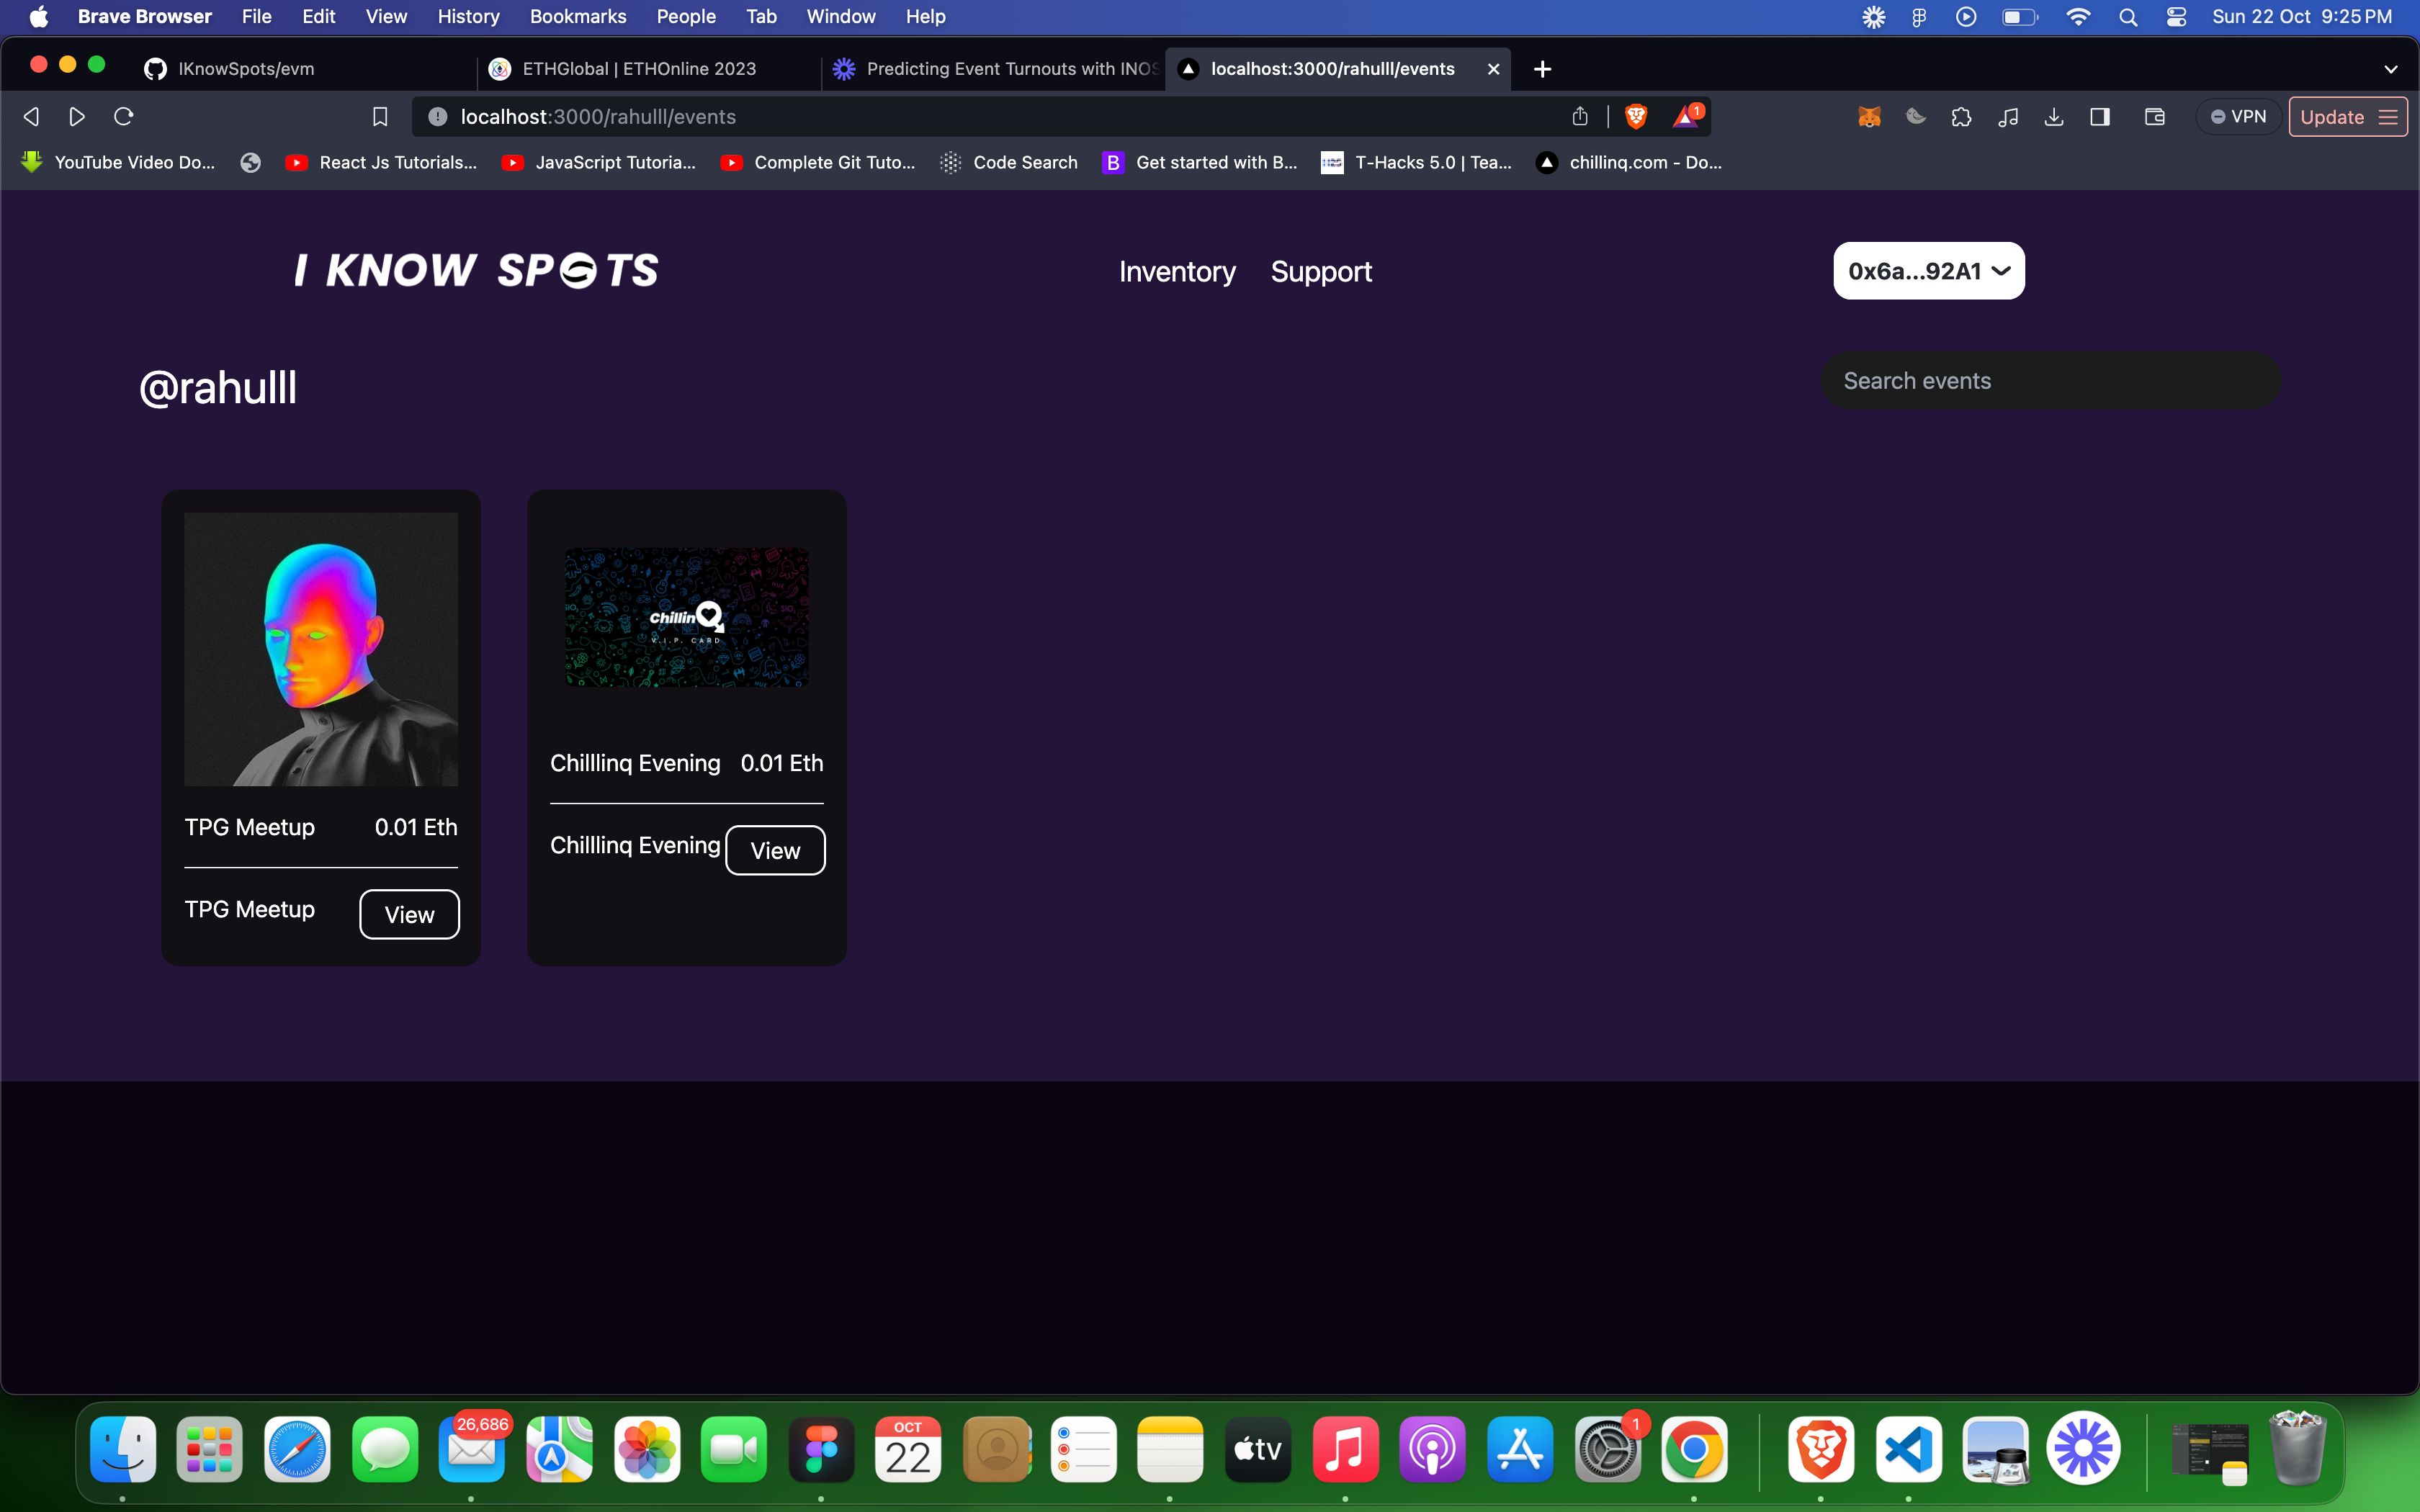Viewport: 2420px width, 1512px height.
Task: Expand the 0x6a...92A1 wallet dropdown
Action: [1925, 270]
